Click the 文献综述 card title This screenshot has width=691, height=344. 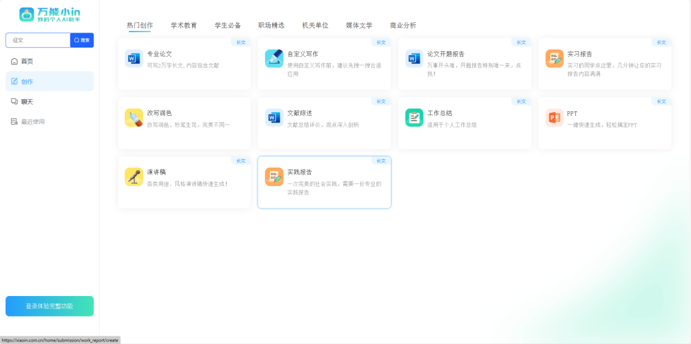point(299,113)
